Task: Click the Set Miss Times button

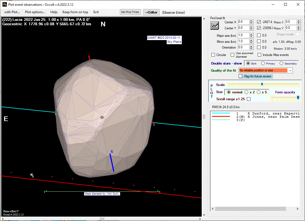Action: coord(131,12)
